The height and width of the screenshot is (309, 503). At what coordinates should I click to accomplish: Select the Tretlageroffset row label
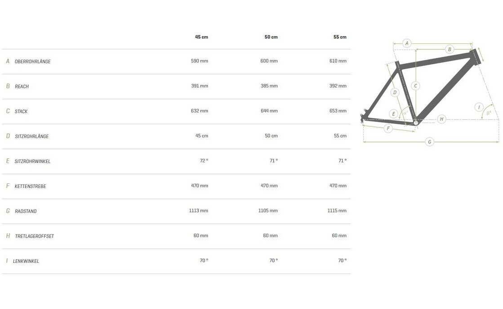pos(34,236)
